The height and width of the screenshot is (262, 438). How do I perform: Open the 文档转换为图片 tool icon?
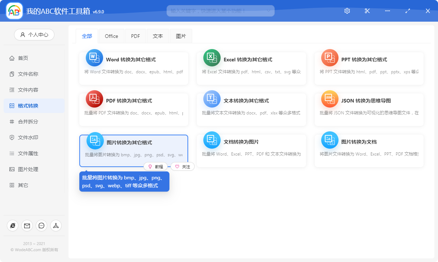(212, 140)
